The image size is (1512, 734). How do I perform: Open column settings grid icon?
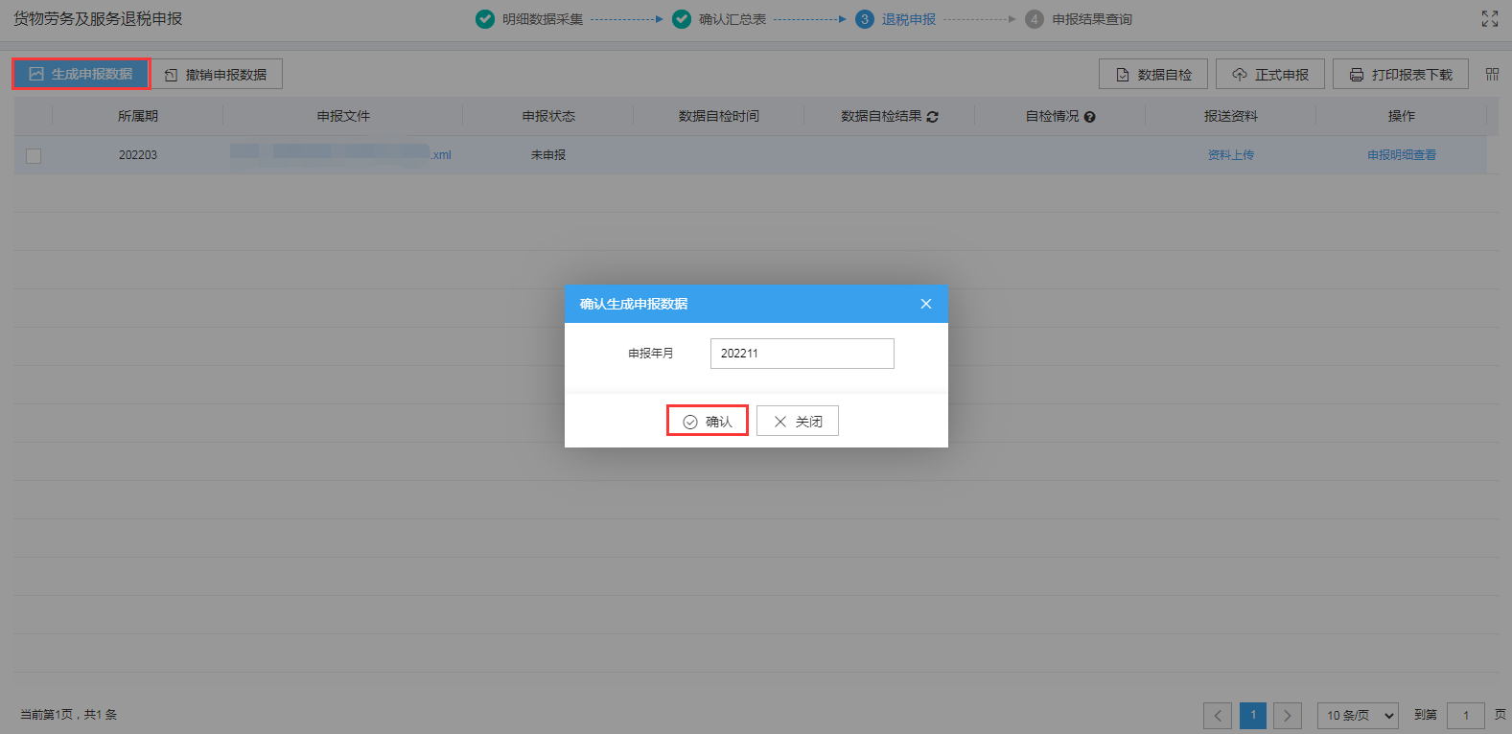(x=1492, y=74)
